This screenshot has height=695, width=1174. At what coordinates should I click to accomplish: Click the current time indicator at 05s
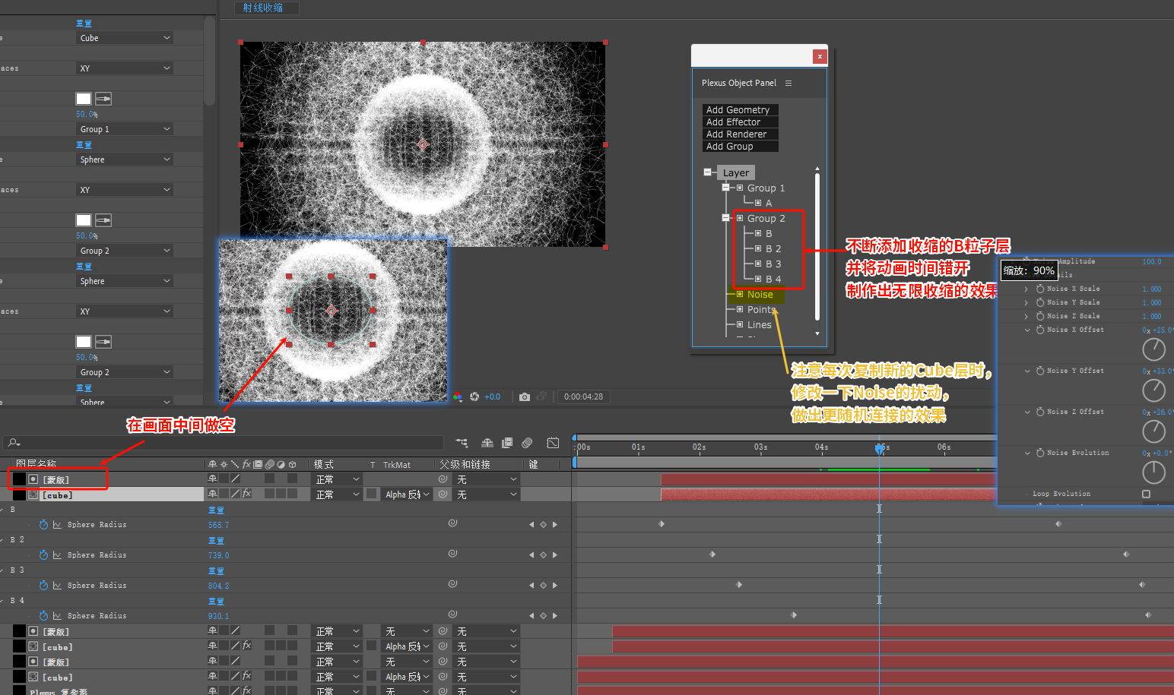tap(880, 449)
